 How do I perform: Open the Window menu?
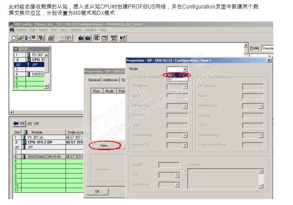[x=91, y=30]
